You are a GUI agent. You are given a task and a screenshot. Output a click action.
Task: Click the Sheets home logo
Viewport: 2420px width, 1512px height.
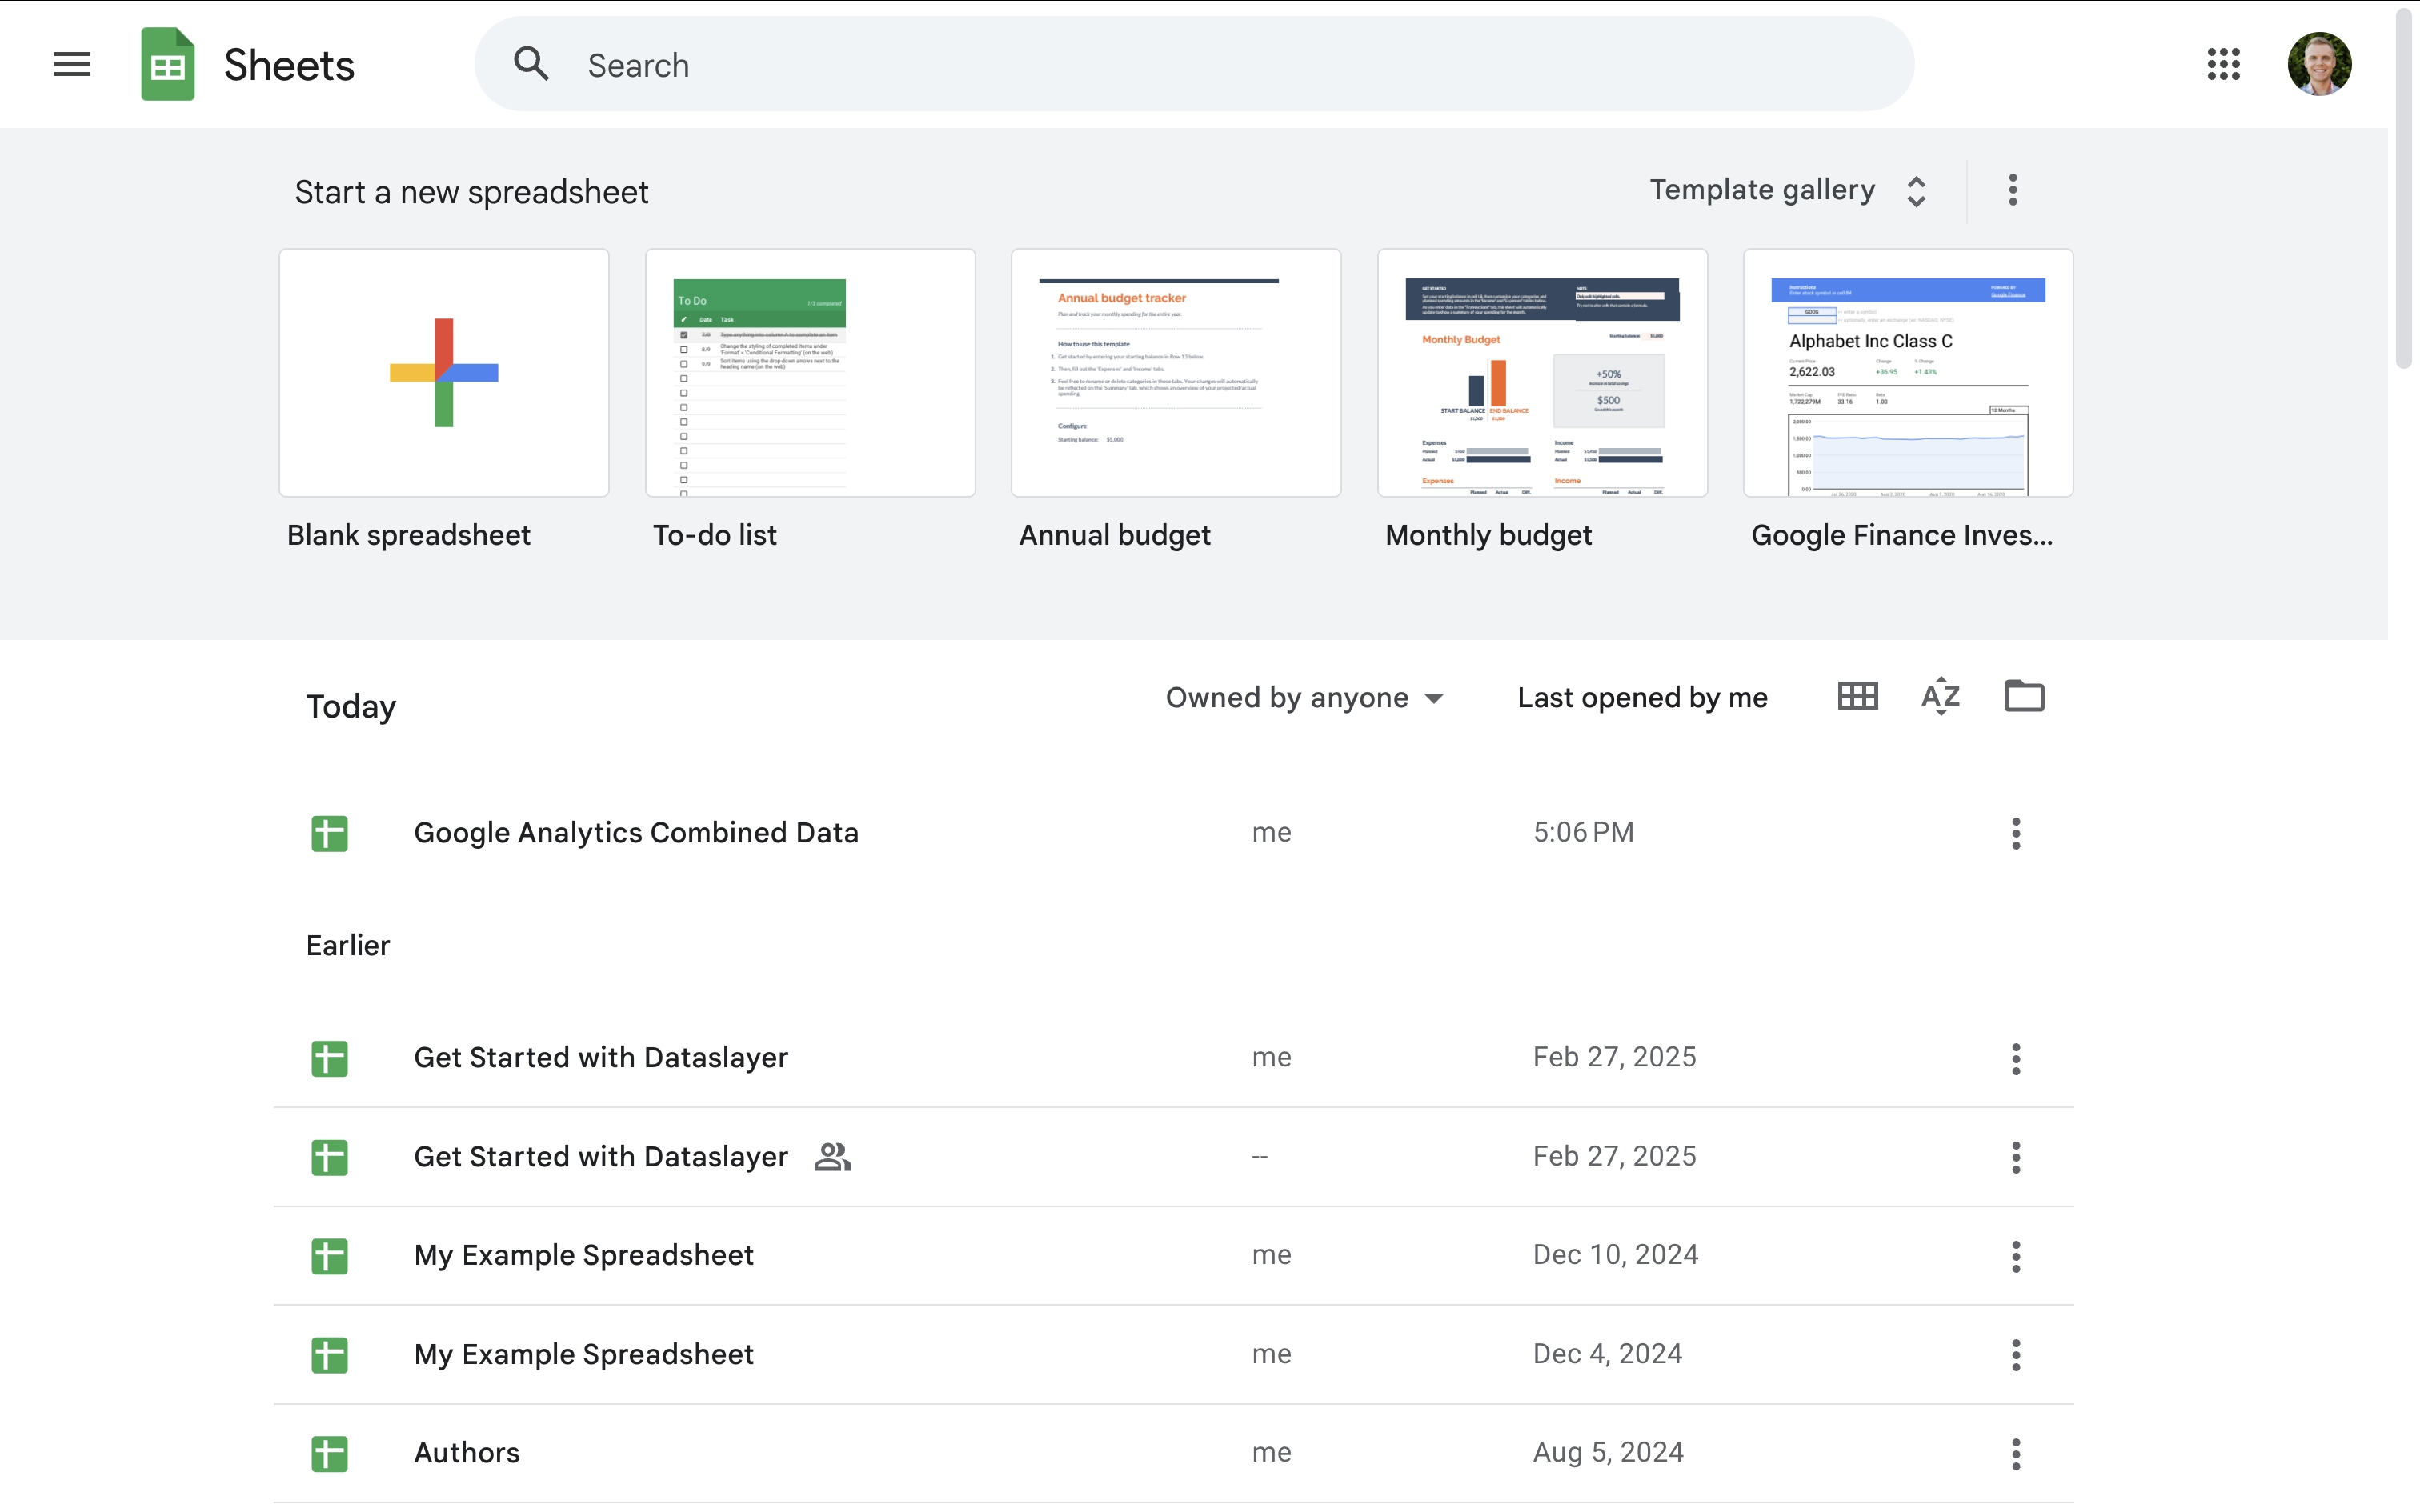pos(247,63)
